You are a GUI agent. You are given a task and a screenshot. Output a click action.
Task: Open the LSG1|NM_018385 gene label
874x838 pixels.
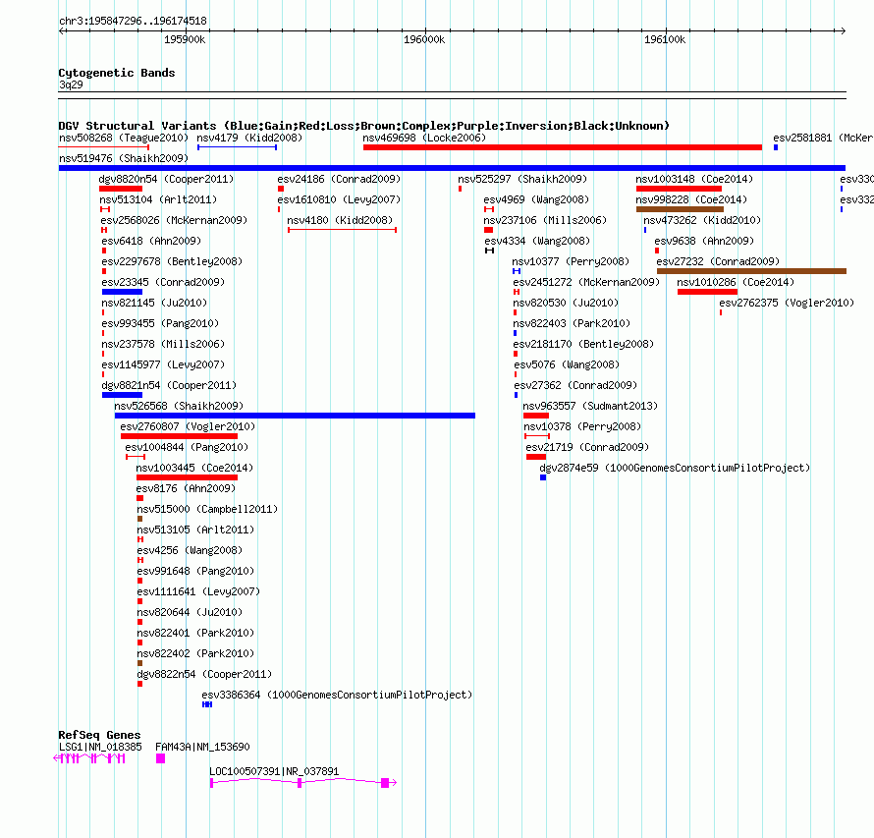coord(100,747)
